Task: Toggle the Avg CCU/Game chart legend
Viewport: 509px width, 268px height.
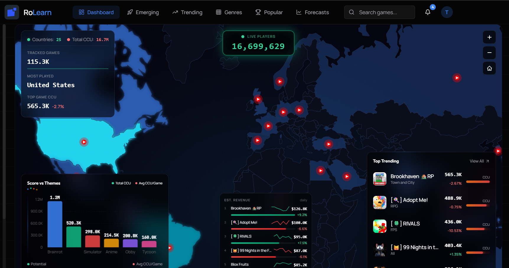Action: coord(148,183)
